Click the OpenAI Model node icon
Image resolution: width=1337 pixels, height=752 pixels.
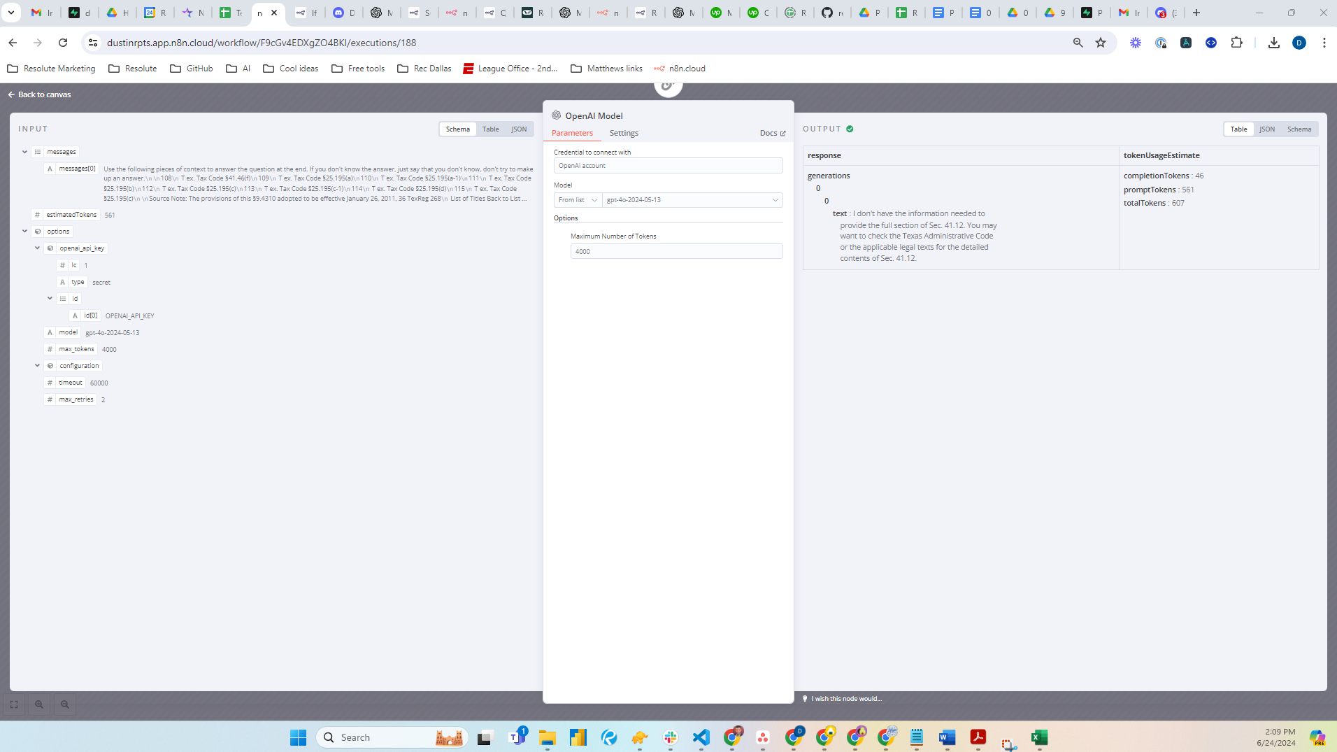pos(557,115)
